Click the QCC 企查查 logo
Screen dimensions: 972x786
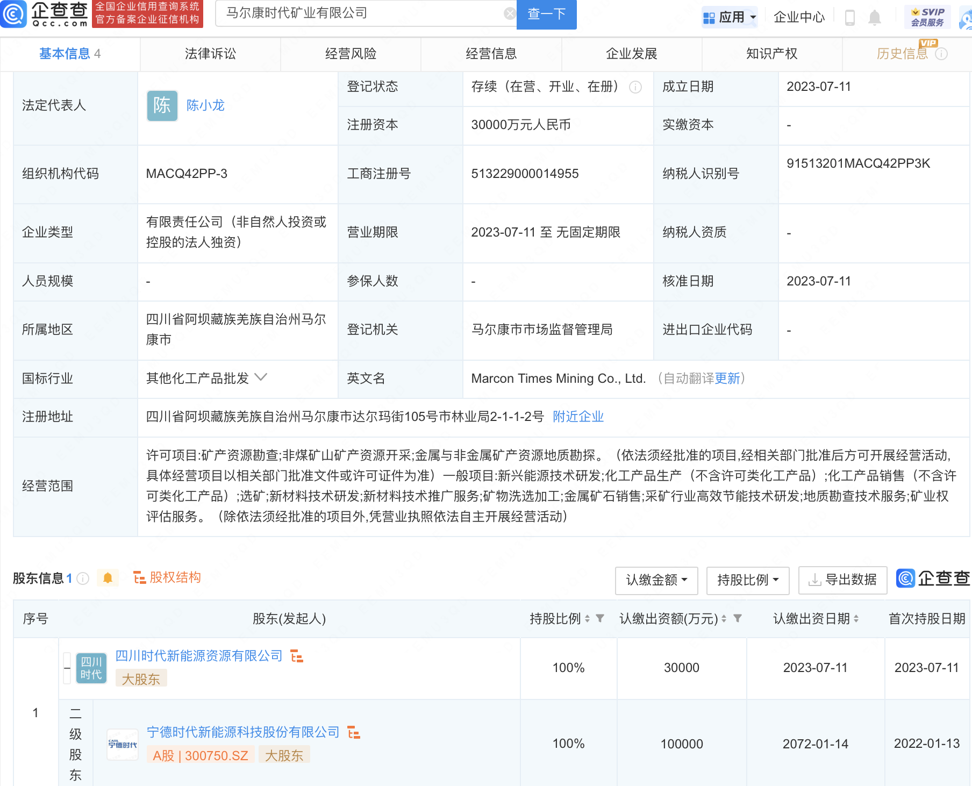[x=46, y=15]
